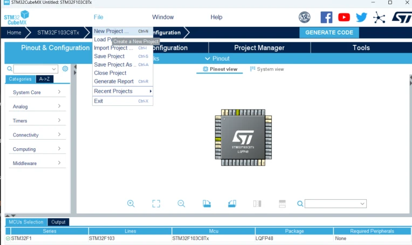Screen dimensions: 412x245
Task: Click the split view columns icon
Action: click(257, 204)
